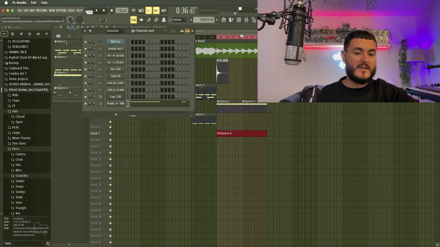Mute the Clap (29) channel LED
This screenshot has width=440, height=247.
point(86,97)
